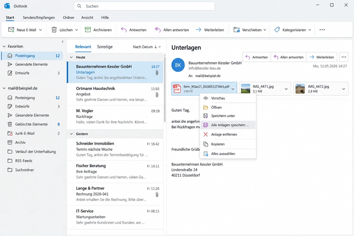Click the paperclip icon on Lange & Partner mail
This screenshot has height=236, width=354.
point(157,195)
